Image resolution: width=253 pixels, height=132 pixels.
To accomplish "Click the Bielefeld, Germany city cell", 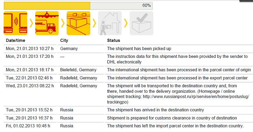I will [x=78, y=70].
